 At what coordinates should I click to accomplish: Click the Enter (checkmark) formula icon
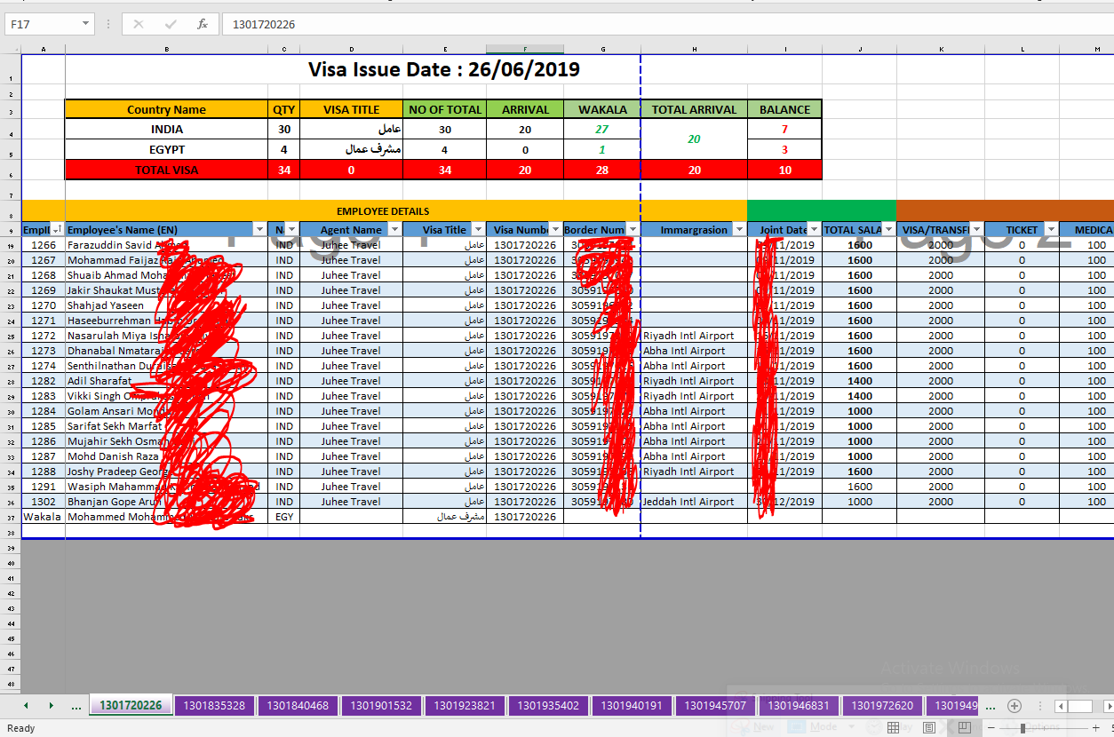[x=171, y=24]
